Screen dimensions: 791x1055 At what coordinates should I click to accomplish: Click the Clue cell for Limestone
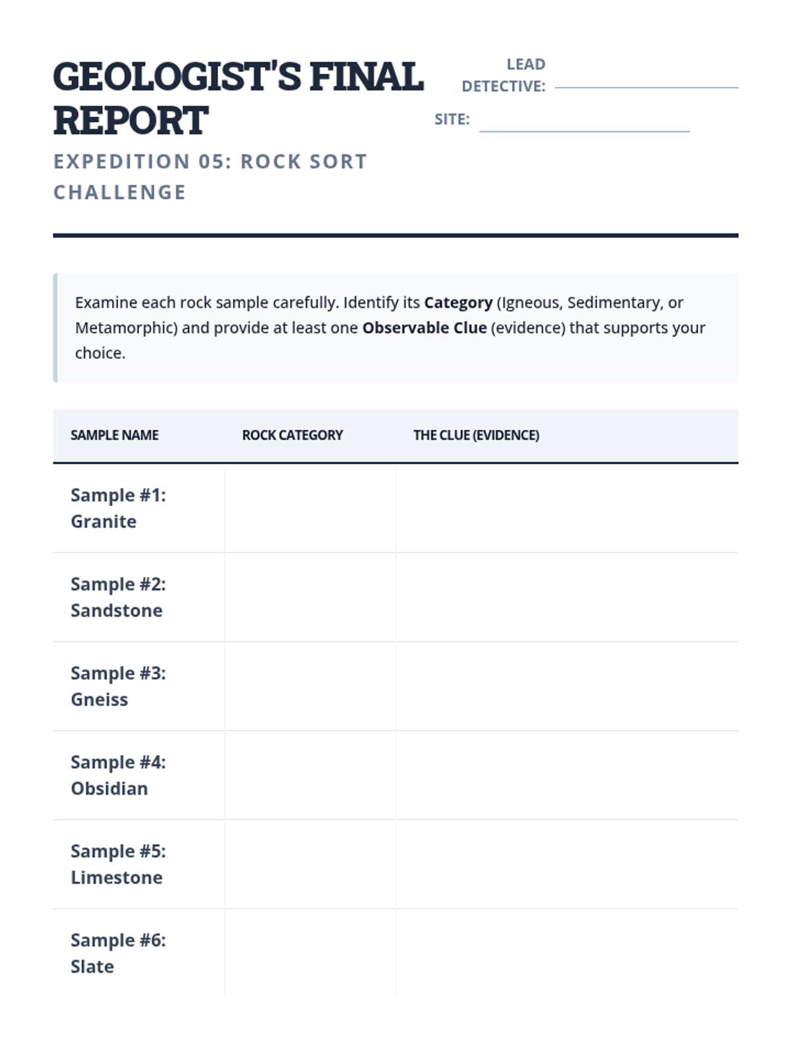click(x=567, y=864)
